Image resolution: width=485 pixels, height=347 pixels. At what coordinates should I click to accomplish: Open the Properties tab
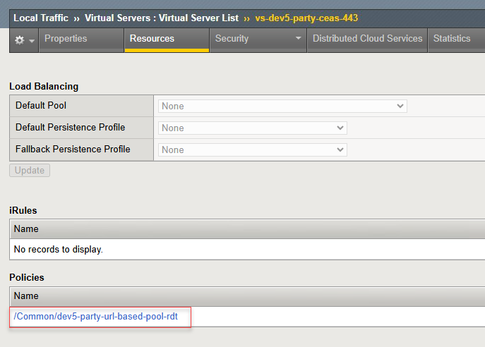coord(66,39)
